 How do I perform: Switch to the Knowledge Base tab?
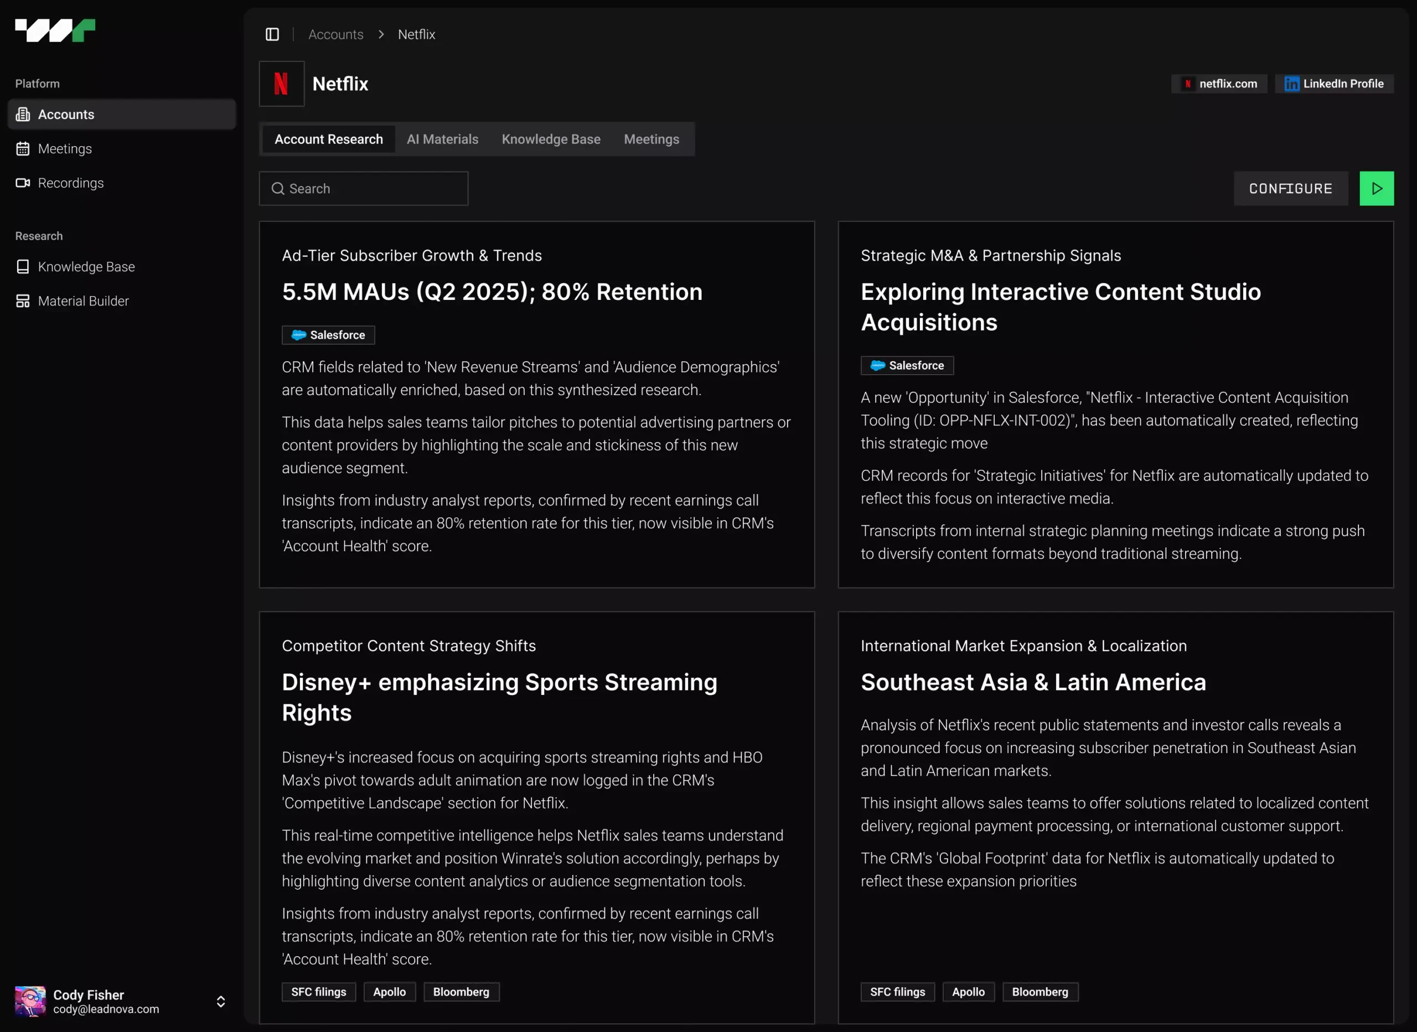(551, 139)
